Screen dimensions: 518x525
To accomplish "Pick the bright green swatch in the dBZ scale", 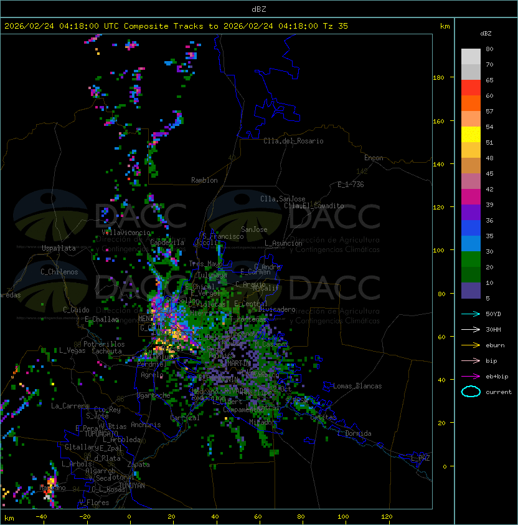I will (471, 259).
